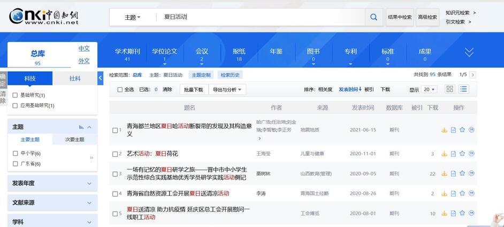
Task: Click in the 夏日活动 search input field
Action: click(257, 17)
